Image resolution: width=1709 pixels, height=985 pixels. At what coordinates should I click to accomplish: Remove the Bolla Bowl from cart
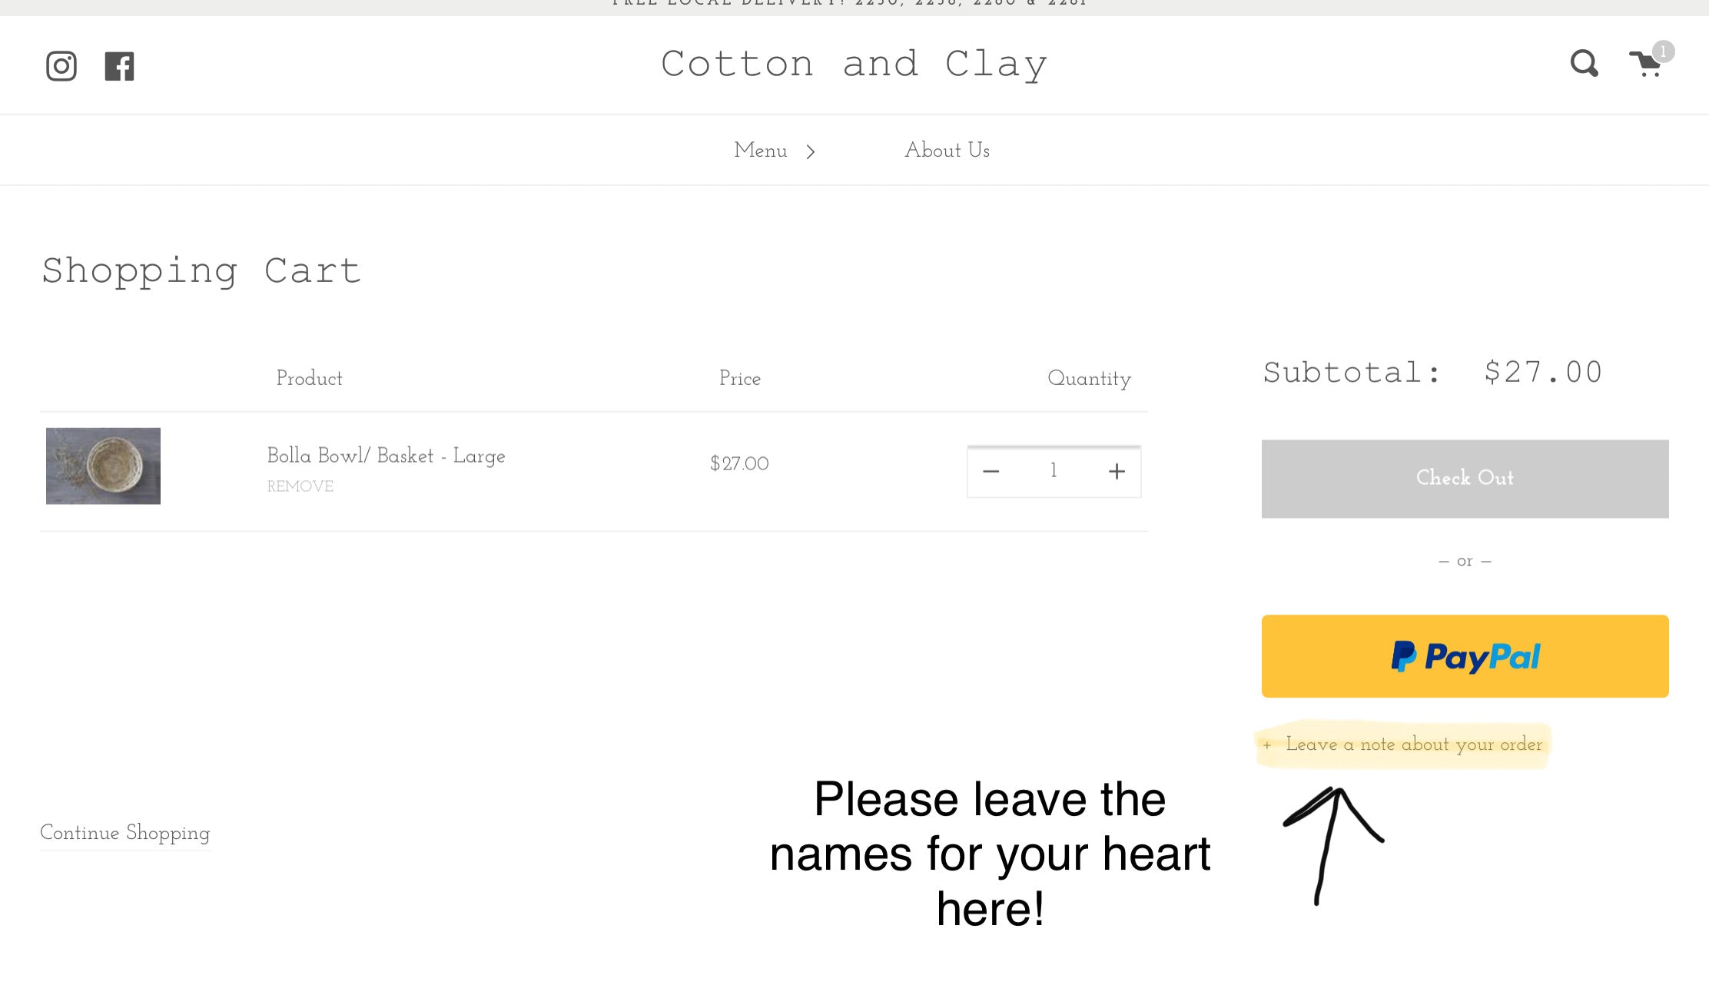pos(300,486)
